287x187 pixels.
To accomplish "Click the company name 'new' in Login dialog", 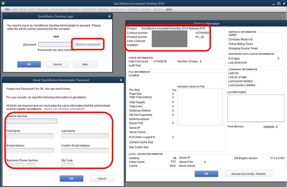I will point(56,36).
